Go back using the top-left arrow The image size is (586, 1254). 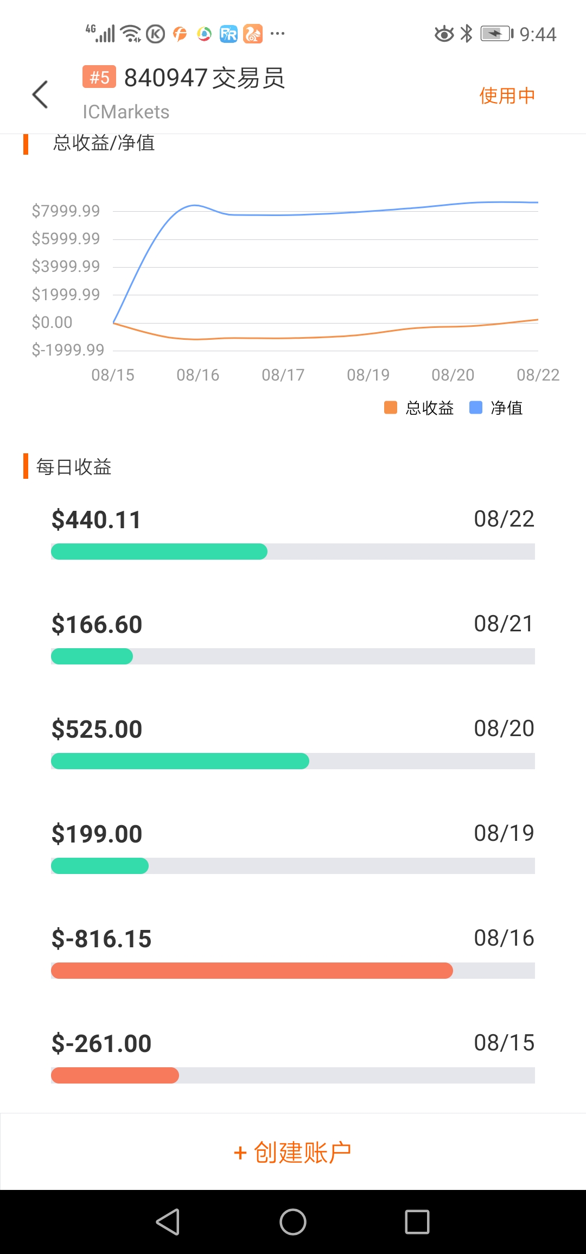click(40, 94)
